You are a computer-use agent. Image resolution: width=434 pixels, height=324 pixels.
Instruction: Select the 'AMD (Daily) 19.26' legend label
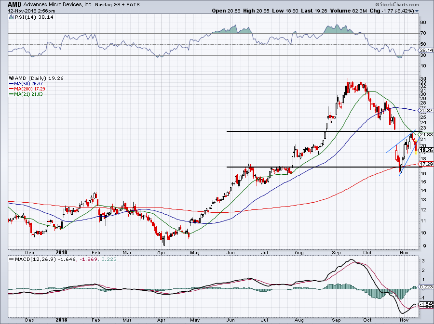tap(39, 78)
